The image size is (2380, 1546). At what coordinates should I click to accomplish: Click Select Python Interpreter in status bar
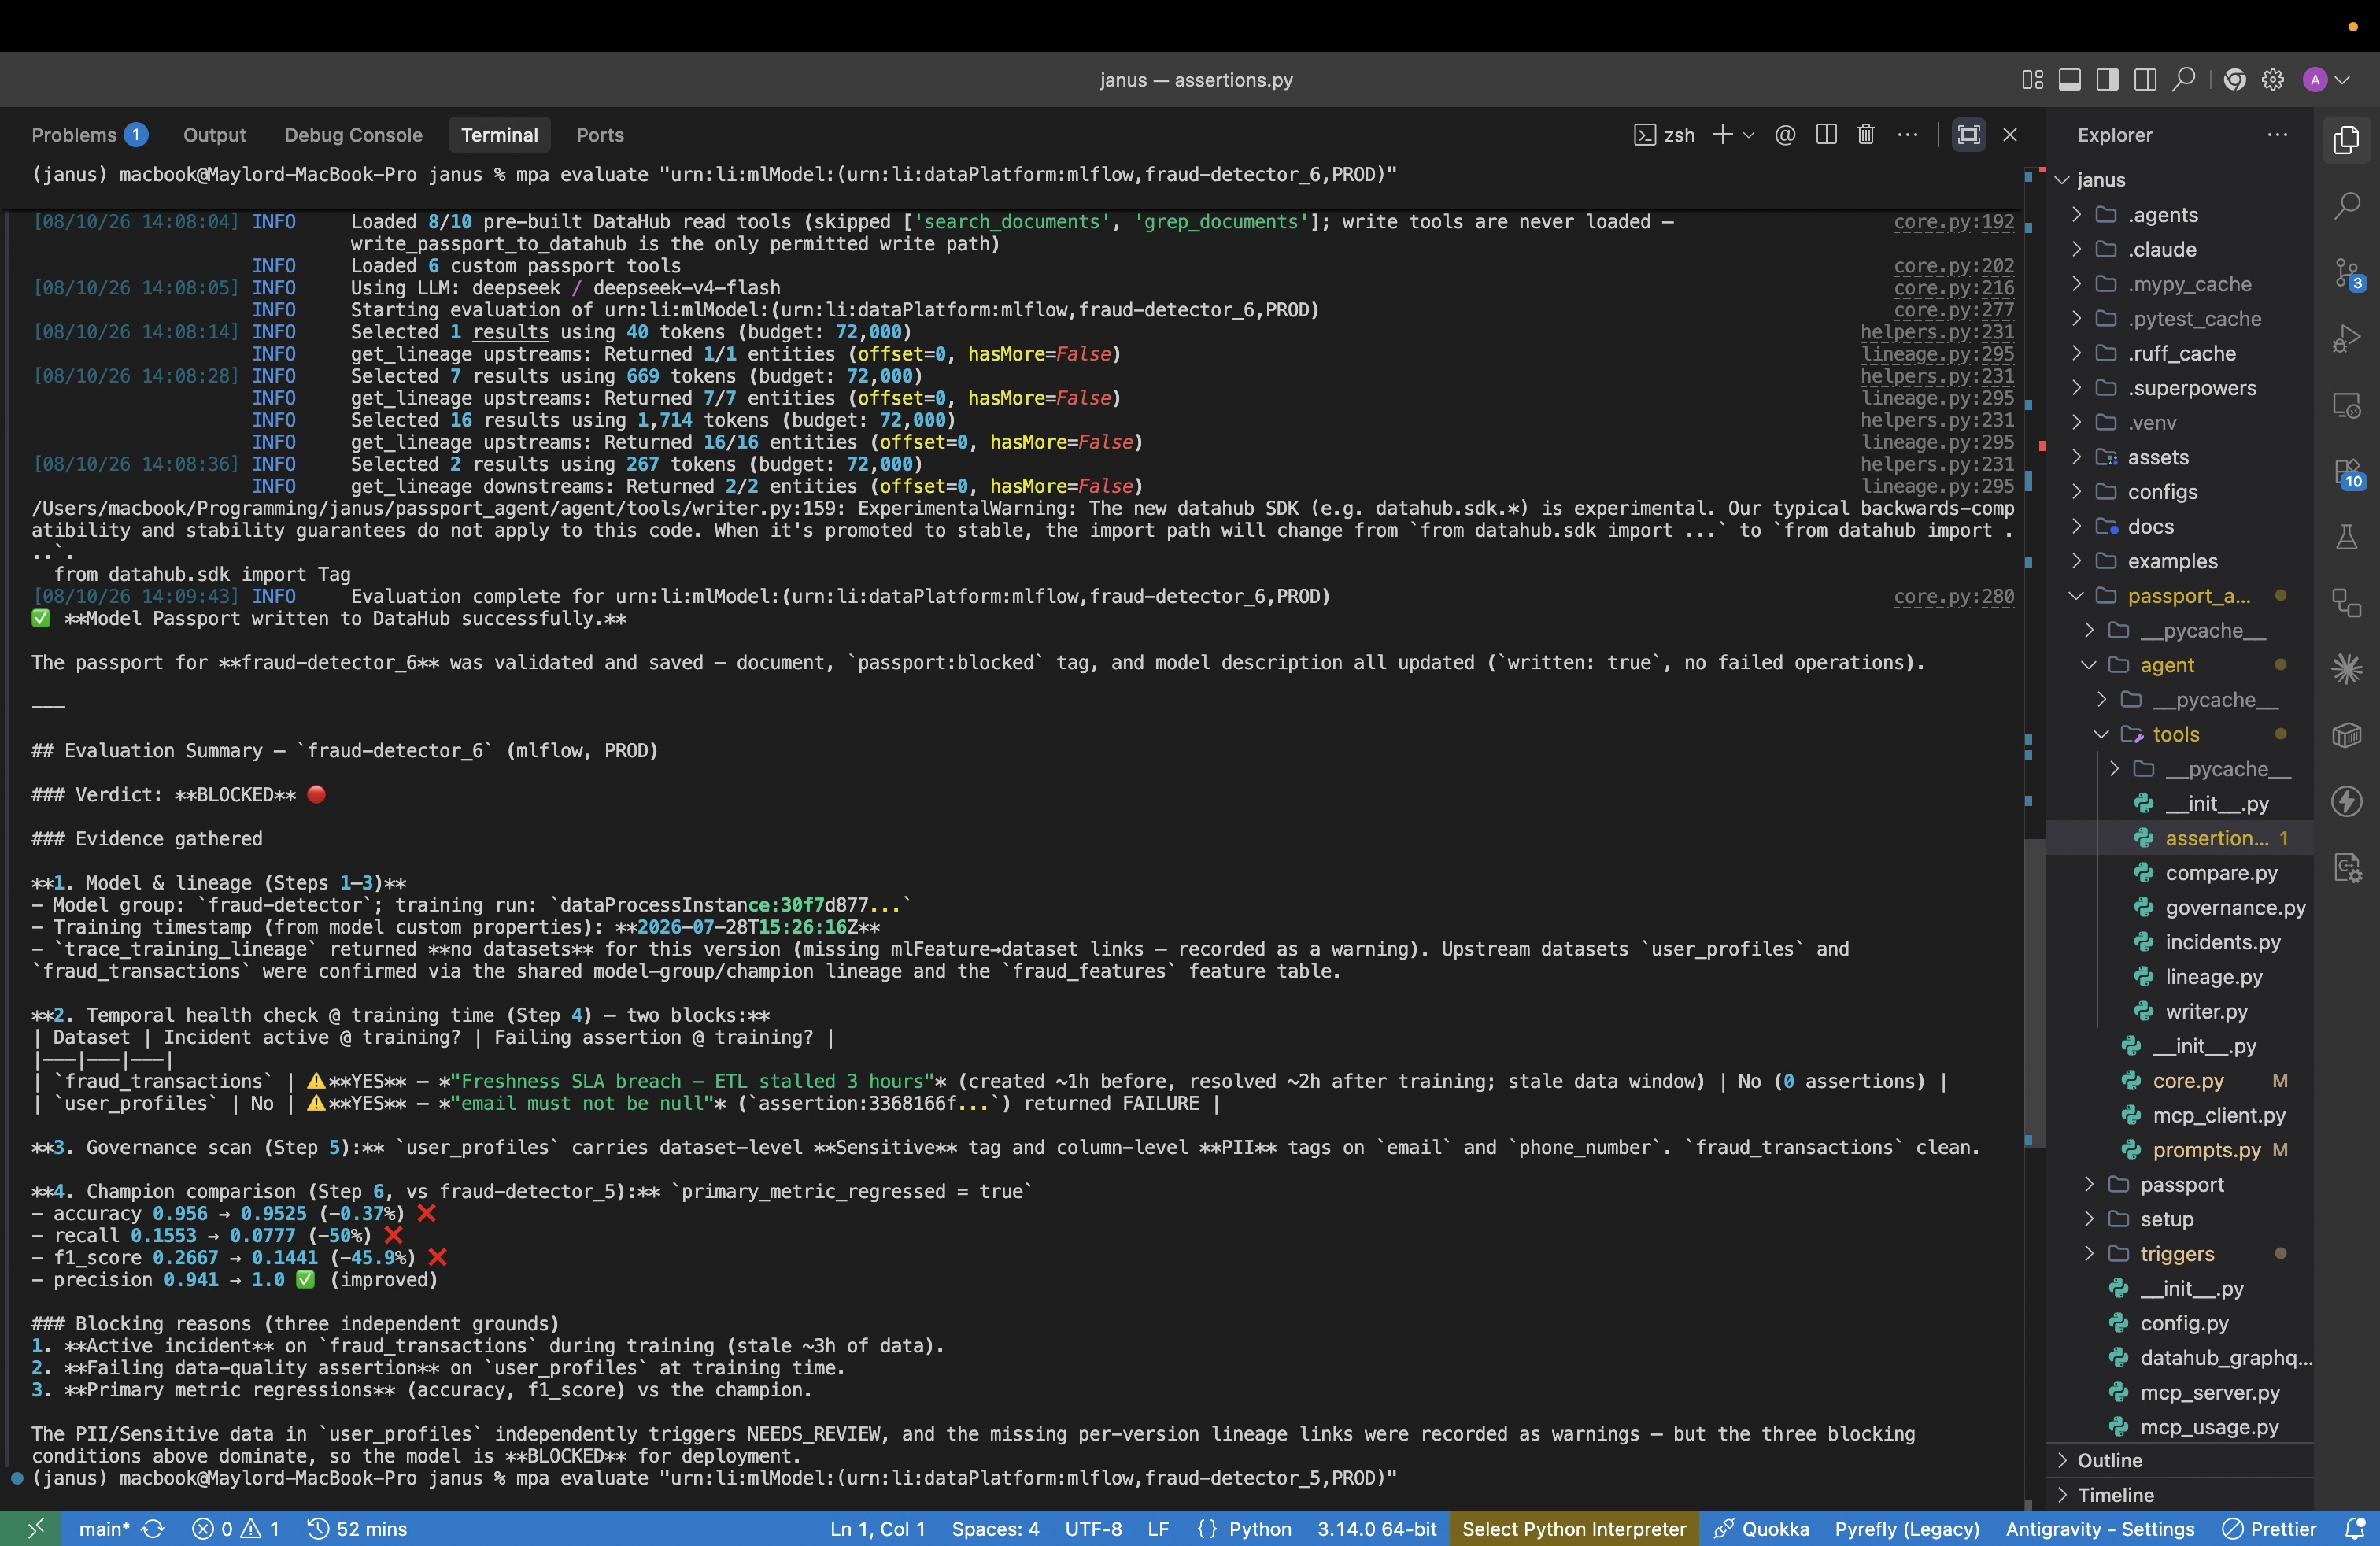(x=1573, y=1528)
